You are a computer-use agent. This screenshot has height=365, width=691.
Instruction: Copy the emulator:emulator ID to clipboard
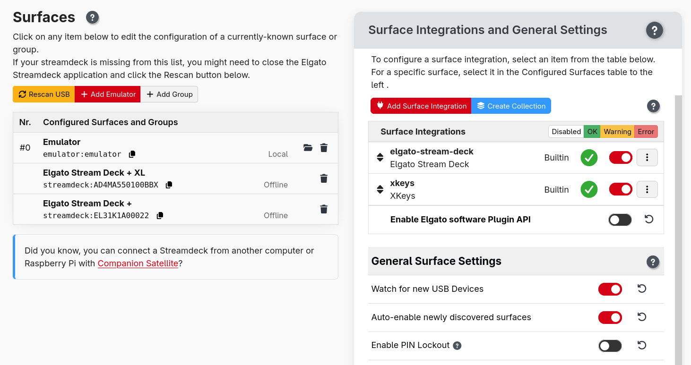click(132, 154)
